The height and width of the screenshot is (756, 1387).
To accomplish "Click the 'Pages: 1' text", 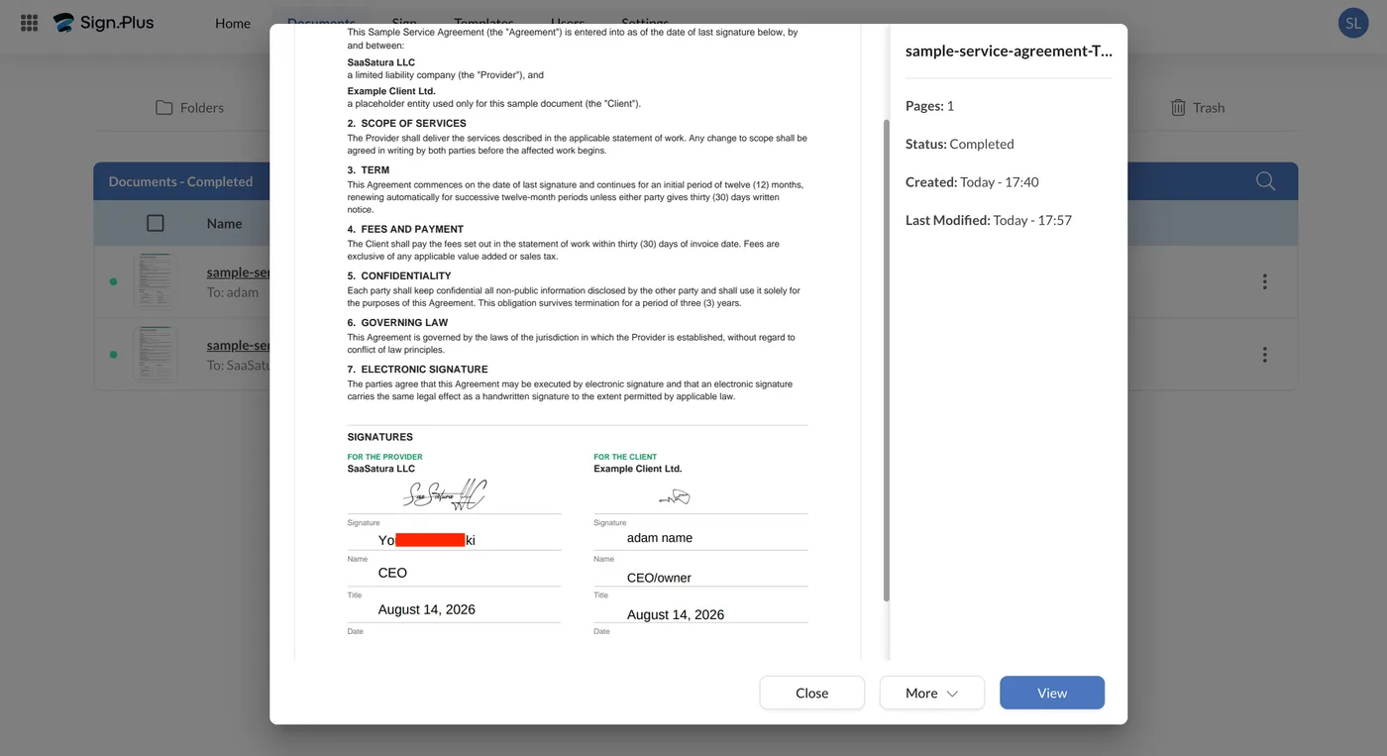I will click(929, 105).
